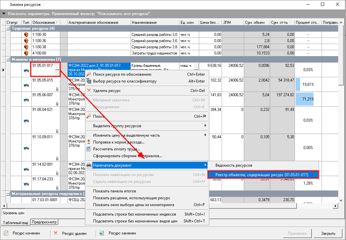Click the attachment clip icon in row 91.08.04-021
Image resolution: width=346 pixels, height=240 pixels.
[x=57, y=131]
